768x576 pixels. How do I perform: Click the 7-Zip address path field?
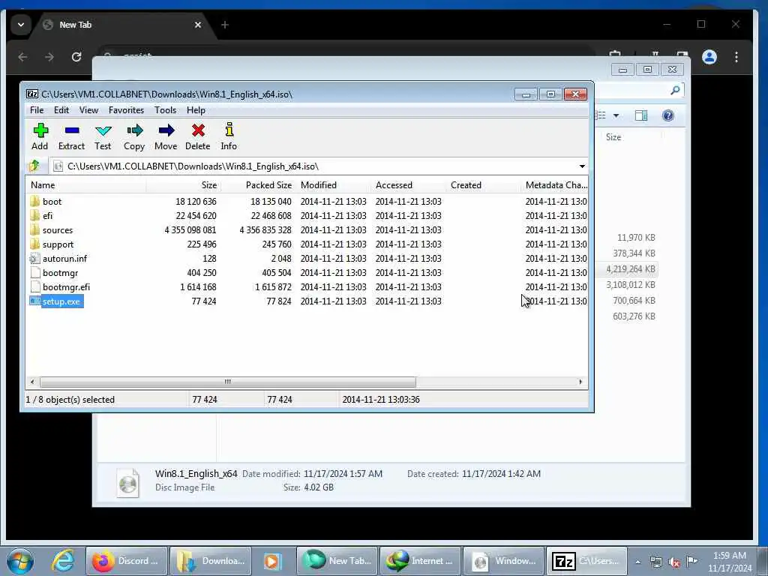(313, 166)
